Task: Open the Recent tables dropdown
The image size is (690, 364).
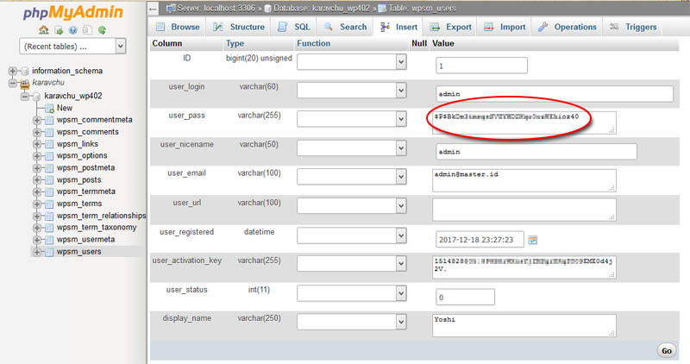Action: click(x=72, y=47)
